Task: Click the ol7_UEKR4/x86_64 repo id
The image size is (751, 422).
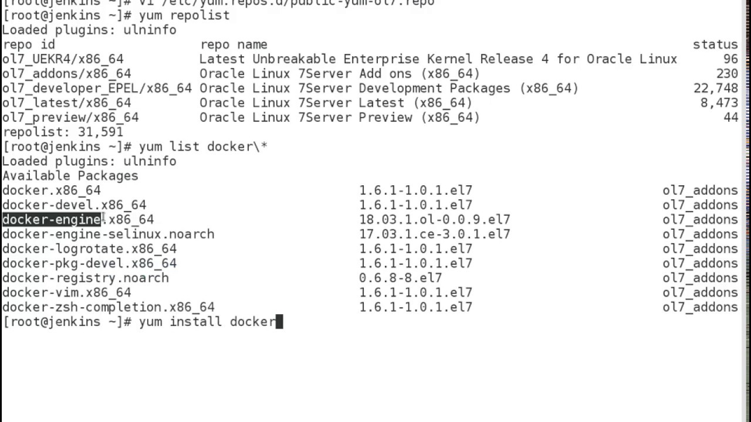Action: 63,59
